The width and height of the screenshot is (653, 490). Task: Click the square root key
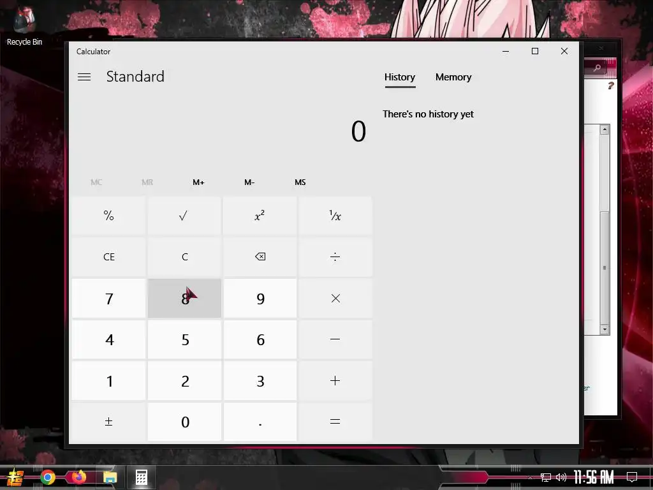coord(184,216)
